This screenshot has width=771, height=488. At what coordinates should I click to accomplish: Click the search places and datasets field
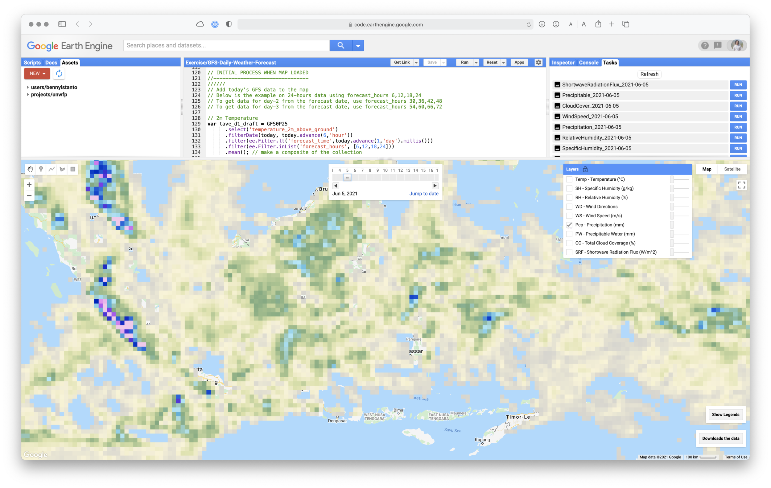[226, 45]
